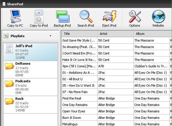Select track 'Hate It Or Love It Re...'
This screenshot has width=172, height=126.
80,60
